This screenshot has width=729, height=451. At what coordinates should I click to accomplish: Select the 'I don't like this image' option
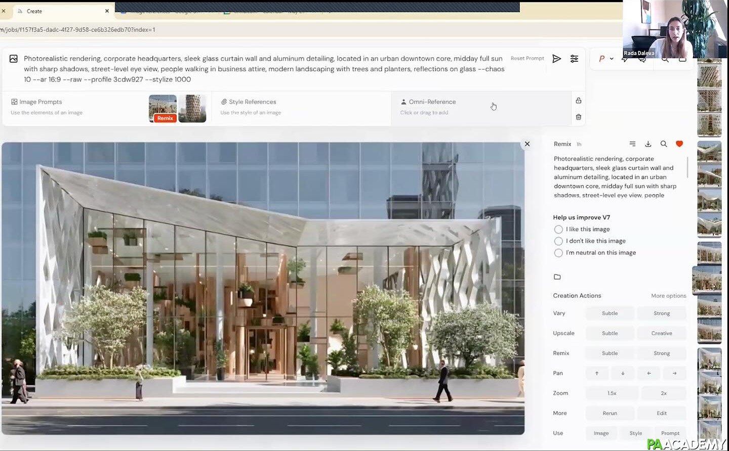tap(558, 241)
